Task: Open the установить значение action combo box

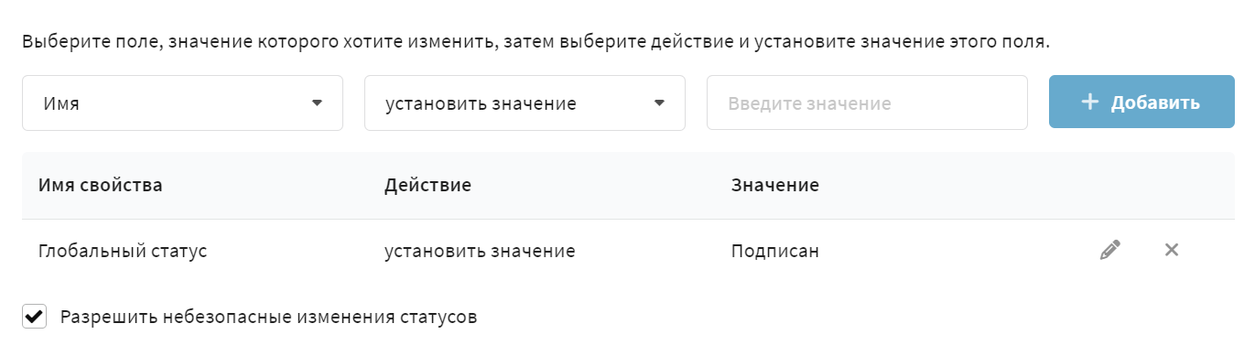Action: 525,102
